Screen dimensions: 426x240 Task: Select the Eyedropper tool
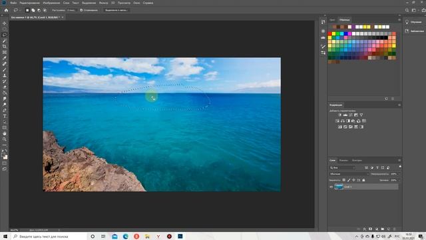click(5, 58)
